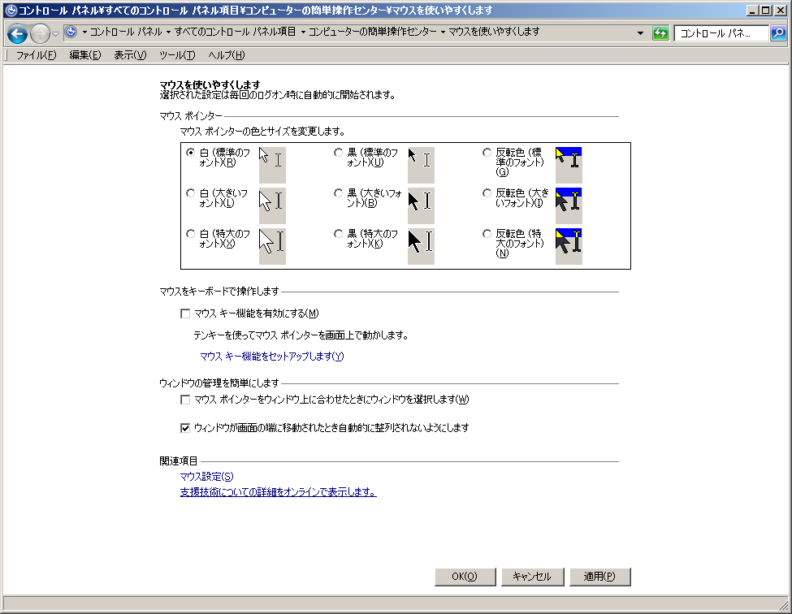Click the コントロール パネル search input field

click(720, 33)
